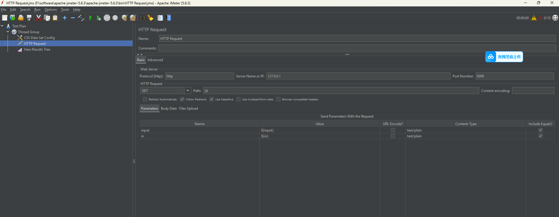Collapse all tree nodes with minus icon

73,18
